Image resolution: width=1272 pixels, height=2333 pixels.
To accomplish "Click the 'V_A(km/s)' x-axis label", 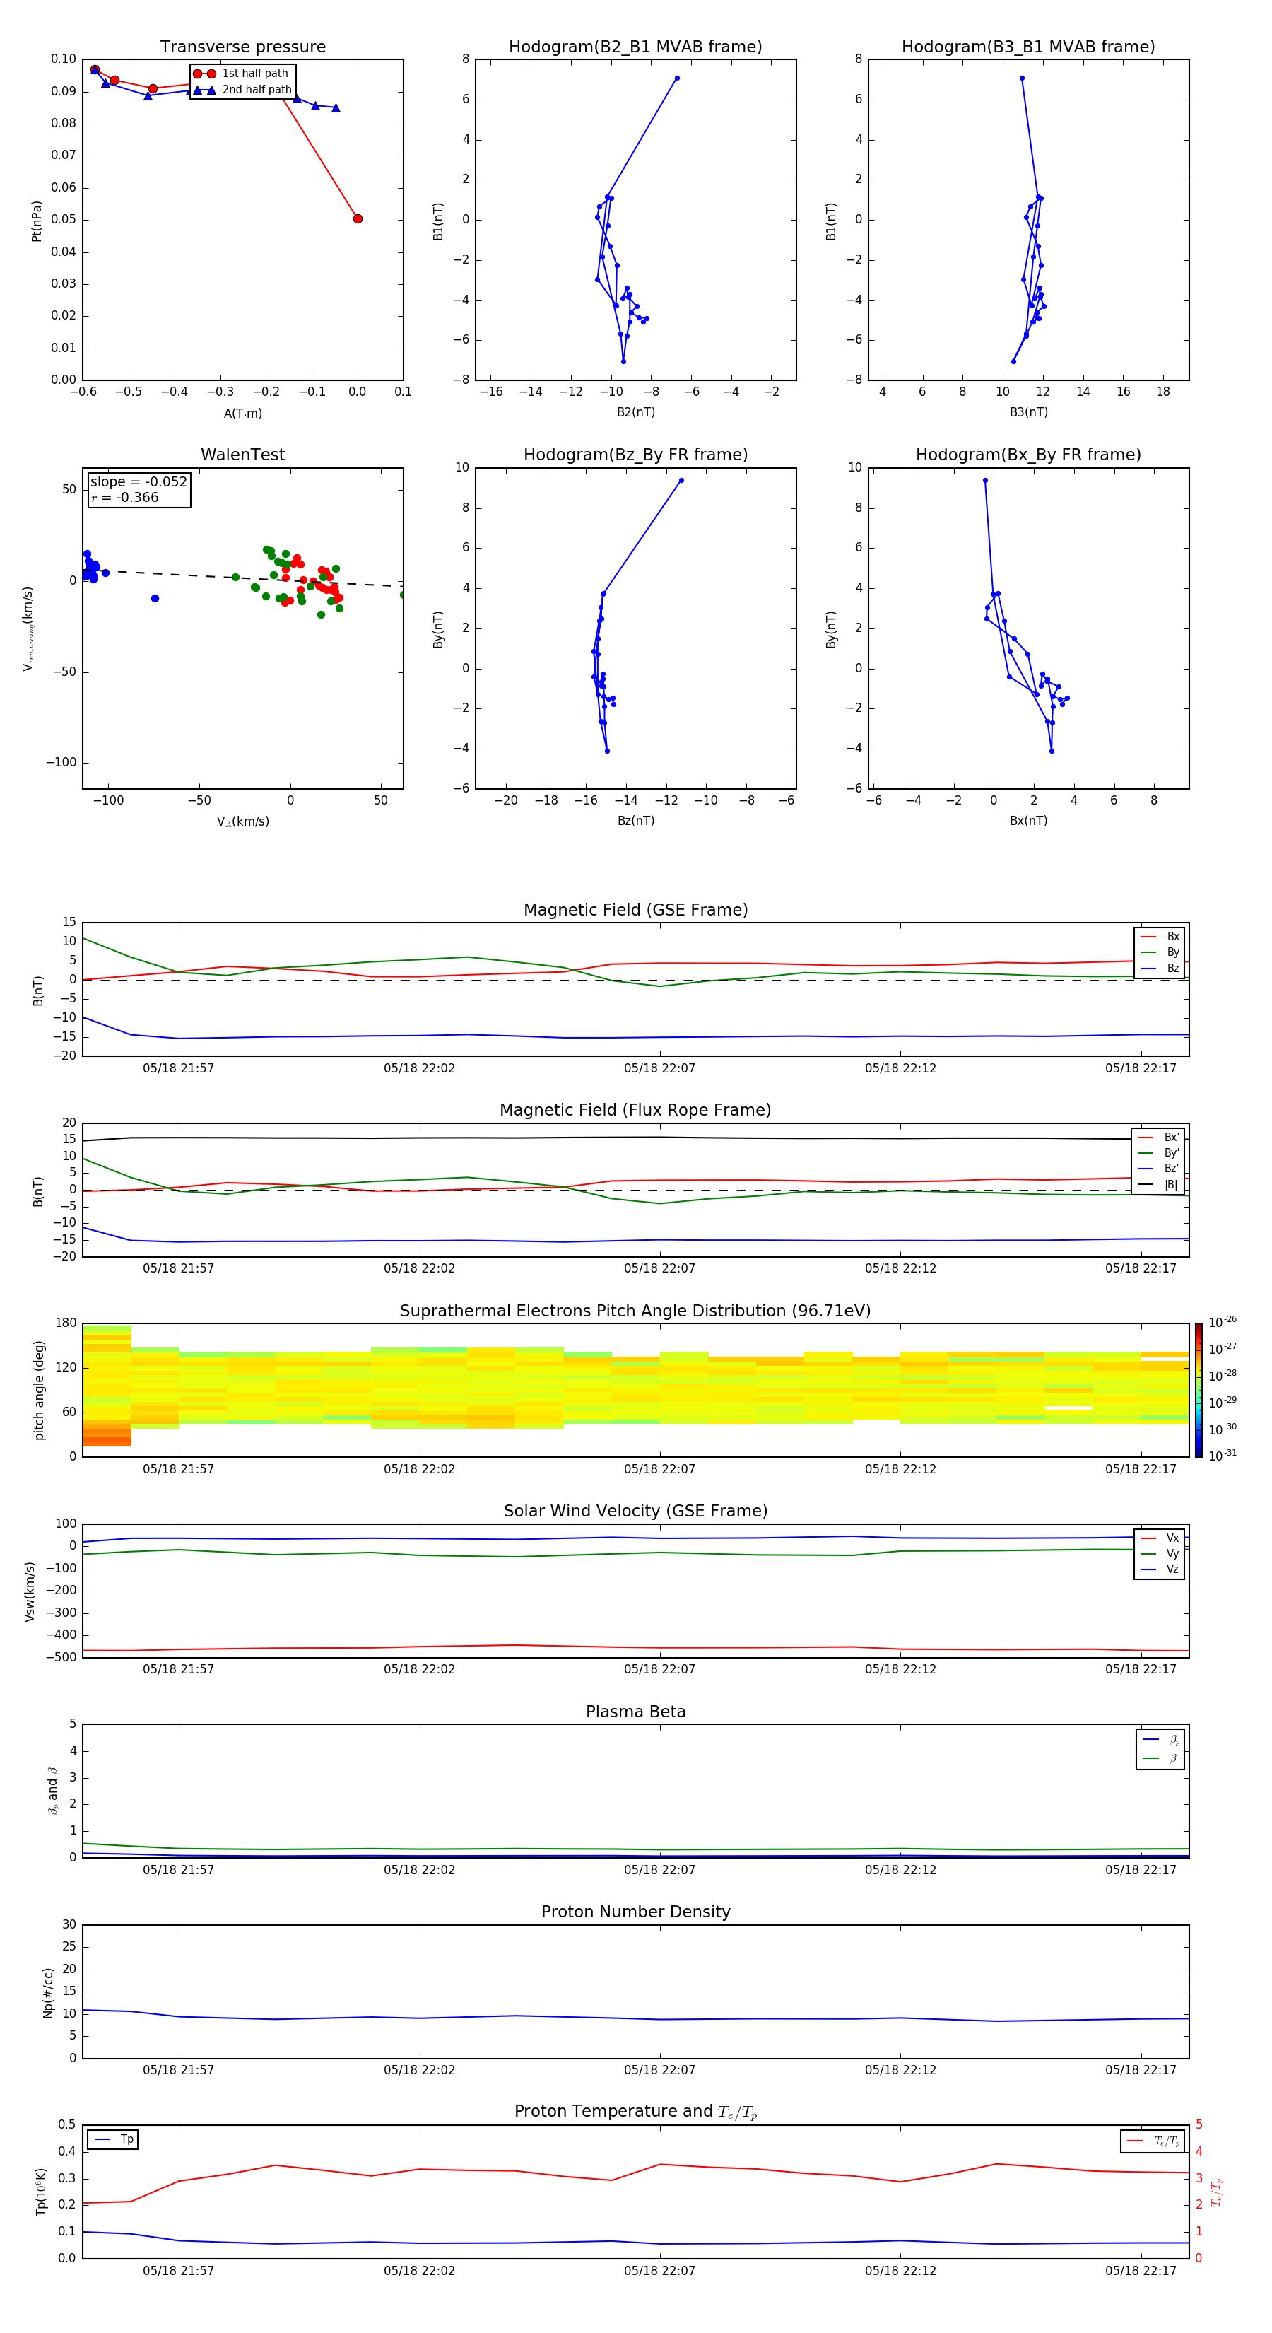I will 242,821.
